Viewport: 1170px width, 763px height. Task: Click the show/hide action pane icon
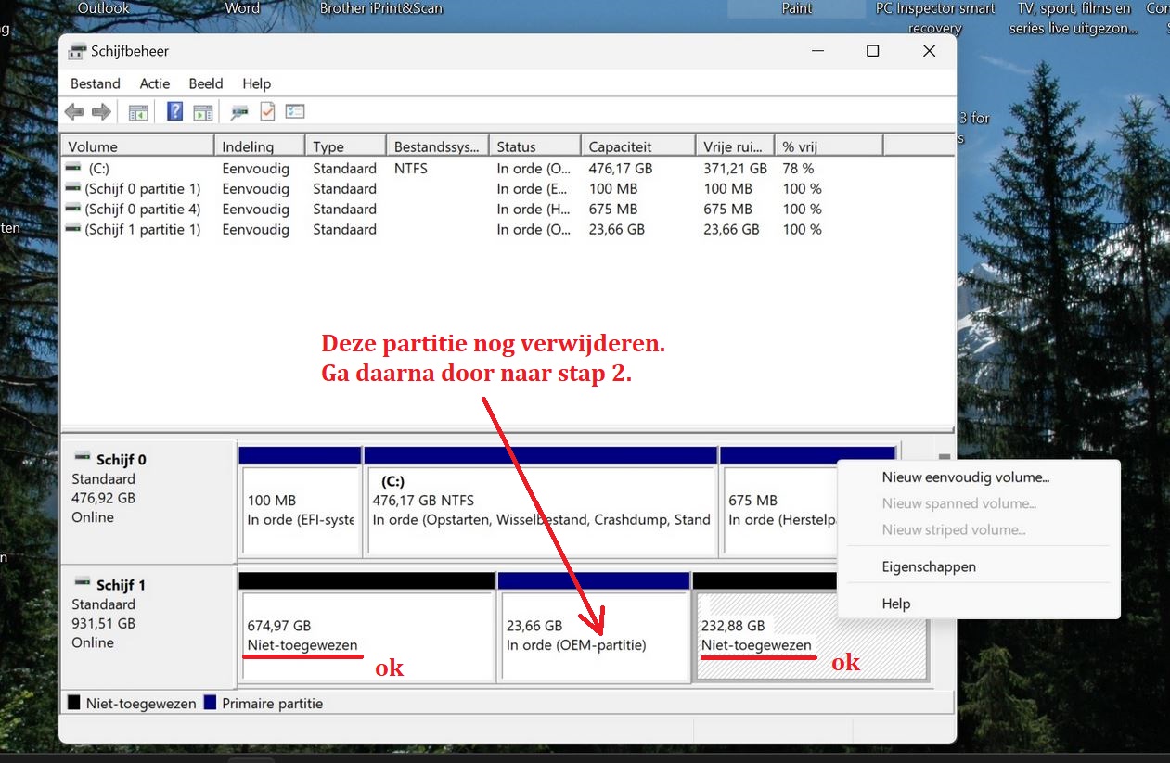click(x=202, y=112)
